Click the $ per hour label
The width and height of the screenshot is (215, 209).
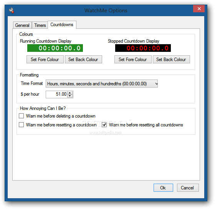pyautogui.click(x=30, y=94)
